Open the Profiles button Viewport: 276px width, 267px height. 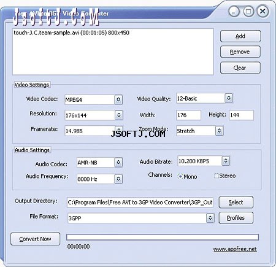click(236, 218)
